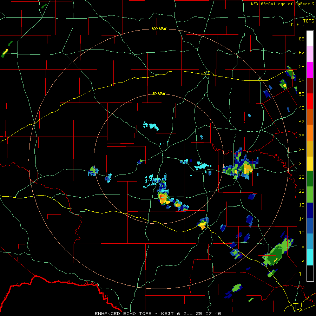316x316 pixels.
Task: Click the black TH legend swatch
Action: click(x=310, y=273)
